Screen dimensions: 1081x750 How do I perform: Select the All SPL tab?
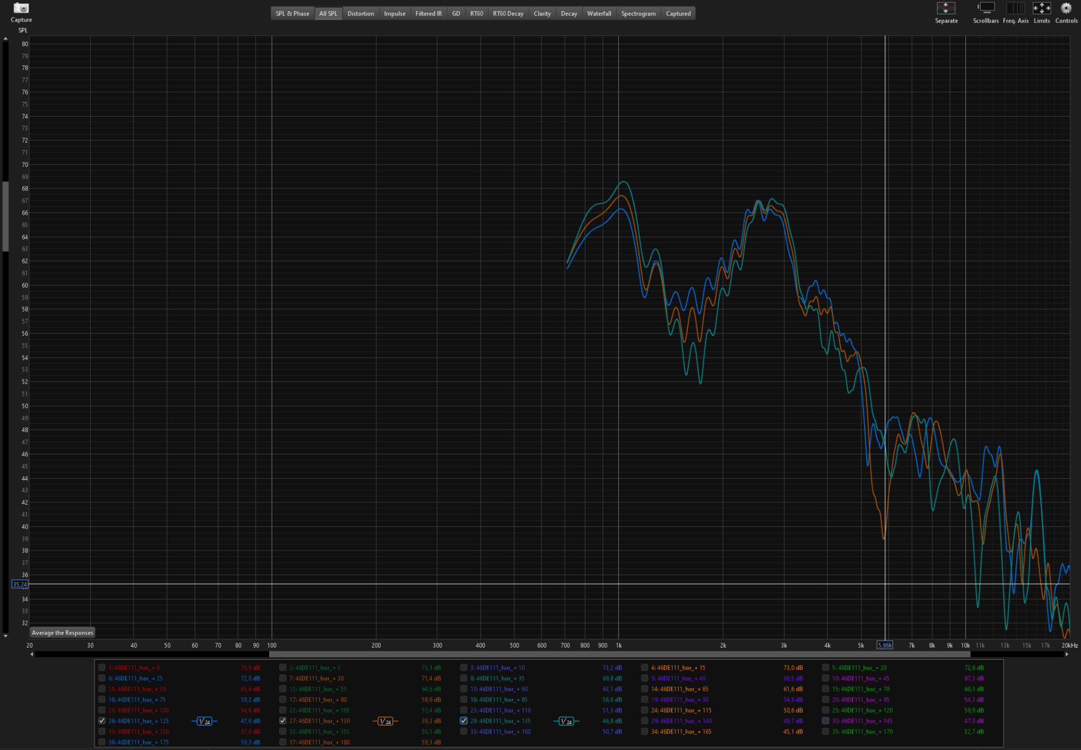328,14
